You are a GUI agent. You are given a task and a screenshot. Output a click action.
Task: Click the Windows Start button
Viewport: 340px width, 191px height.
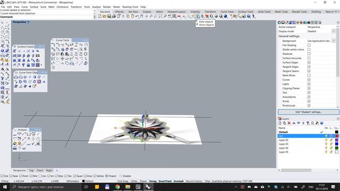5,187
